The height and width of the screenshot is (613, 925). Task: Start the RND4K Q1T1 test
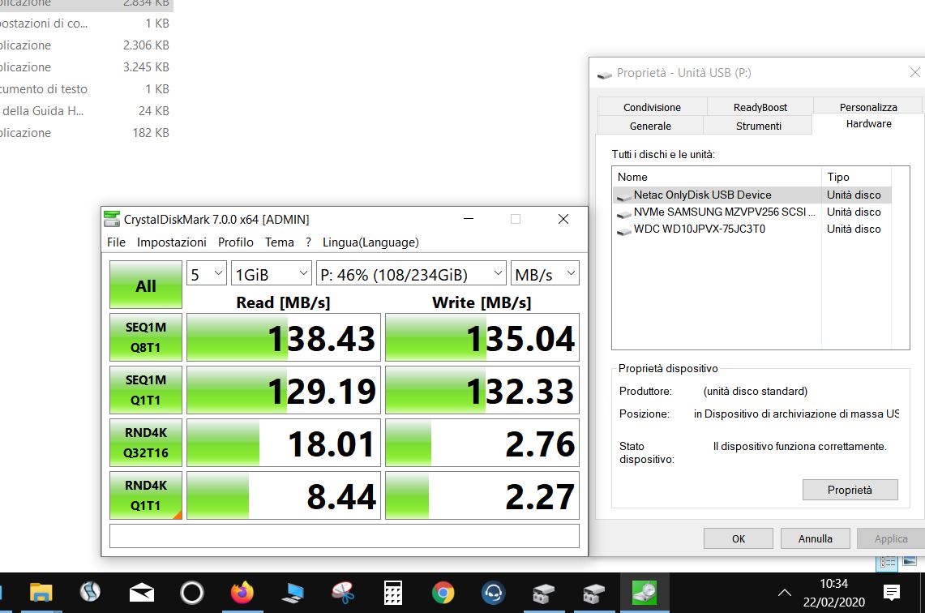pos(146,495)
